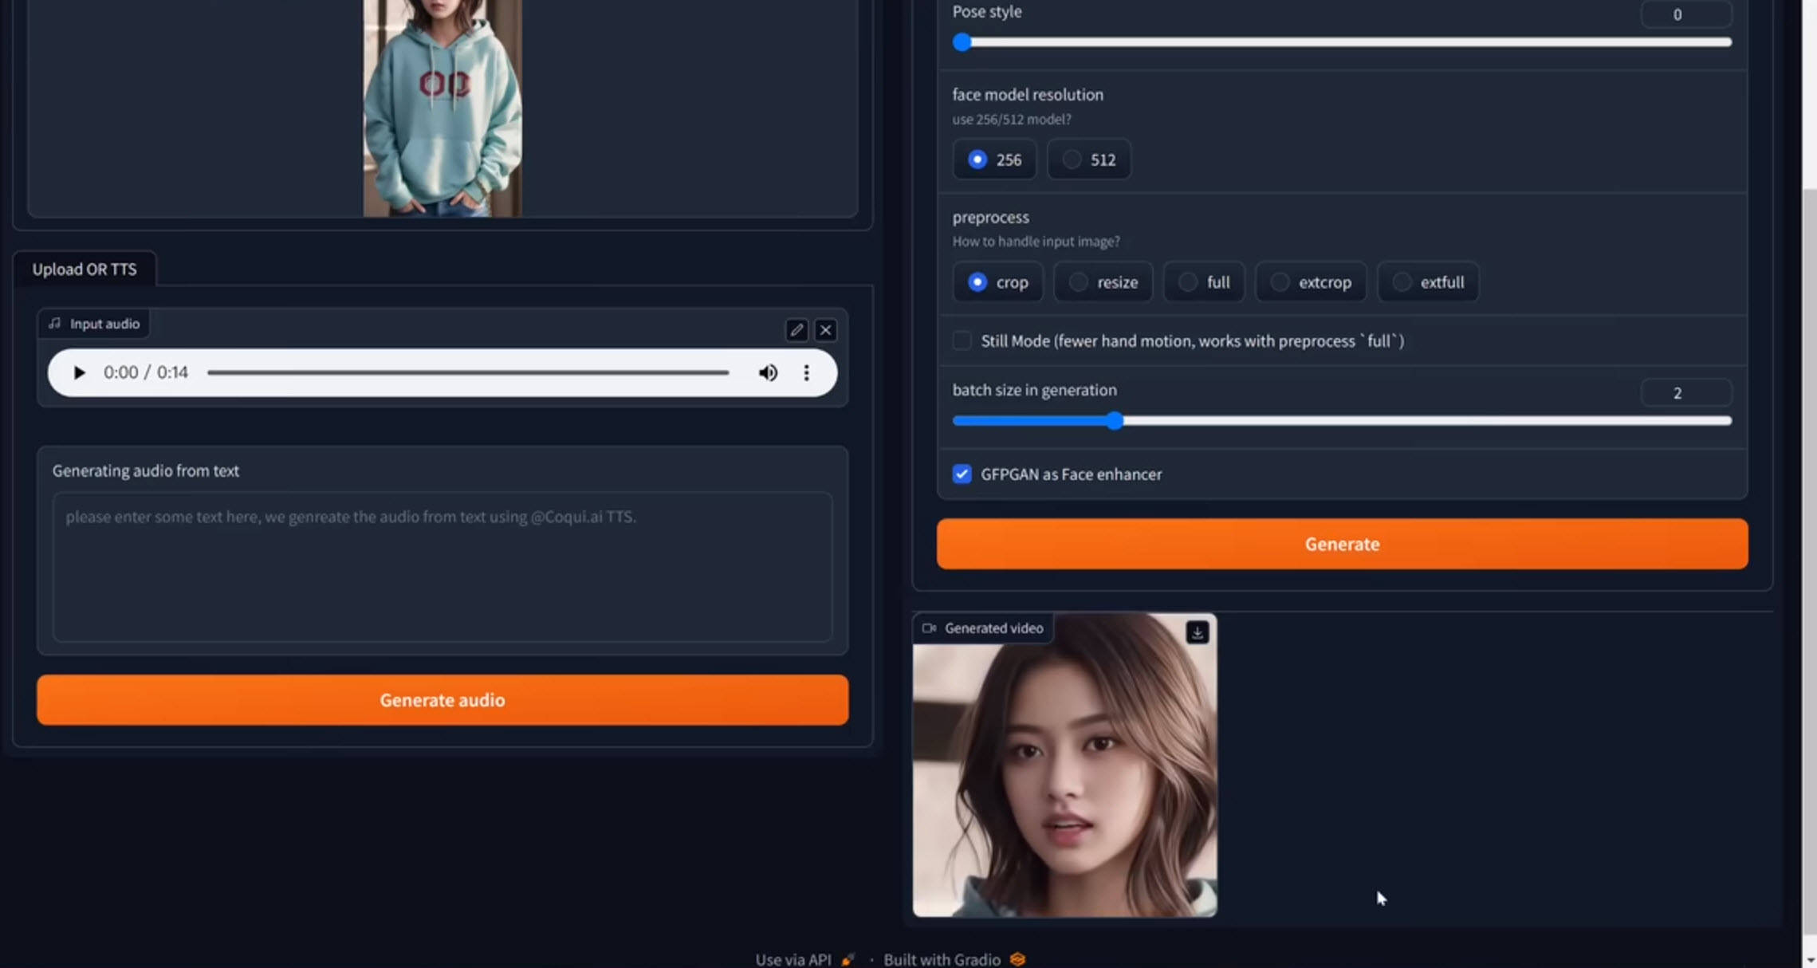Click the Generate audio button
The width and height of the screenshot is (1817, 968).
(442, 700)
